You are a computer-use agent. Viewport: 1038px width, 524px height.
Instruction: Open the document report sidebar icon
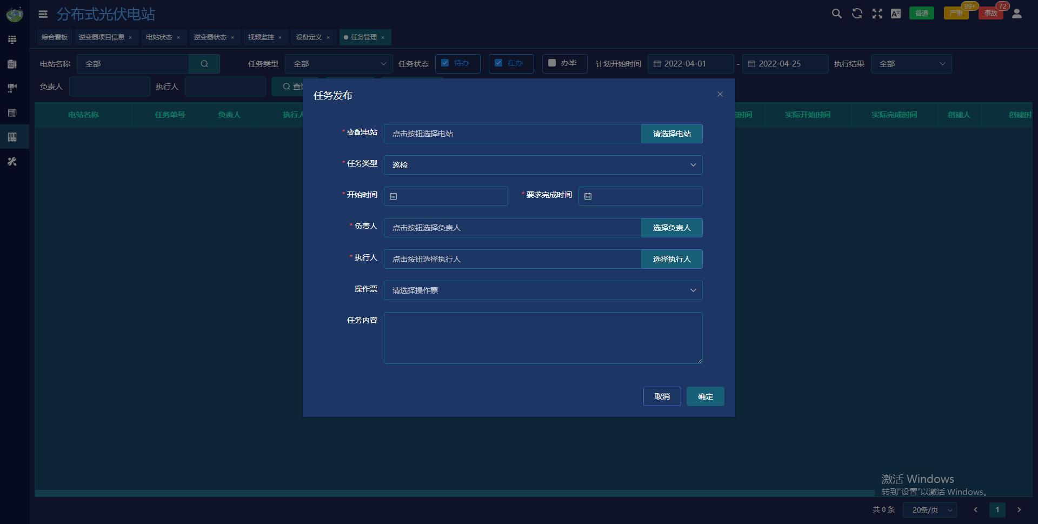pyautogui.click(x=12, y=64)
